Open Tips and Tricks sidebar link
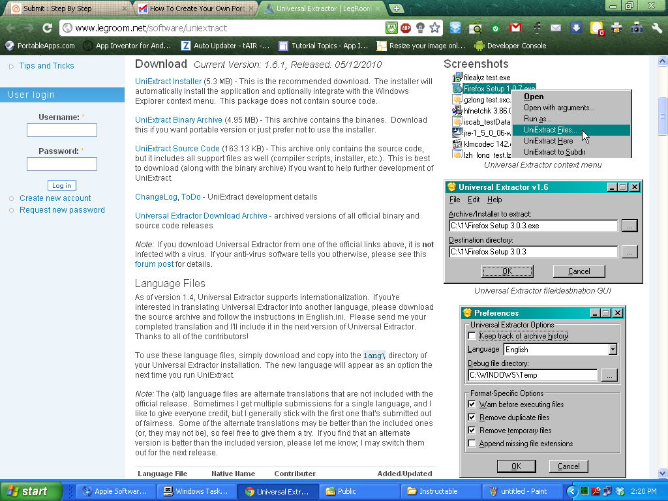This screenshot has width=668, height=501. pyautogui.click(x=47, y=66)
